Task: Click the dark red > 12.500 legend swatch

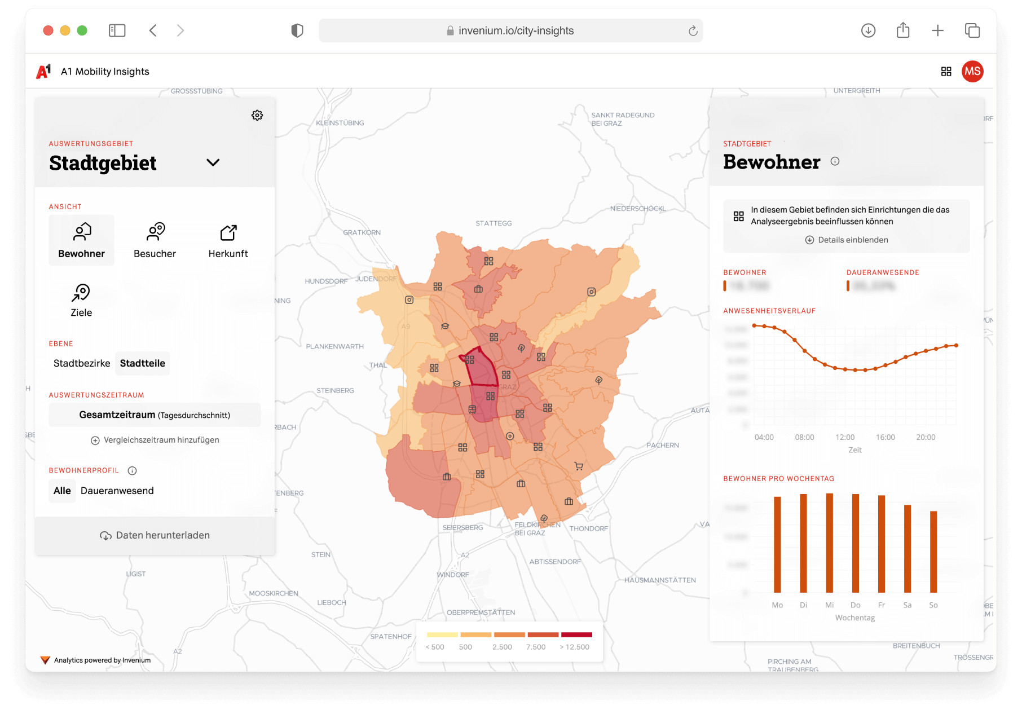Action: click(576, 634)
